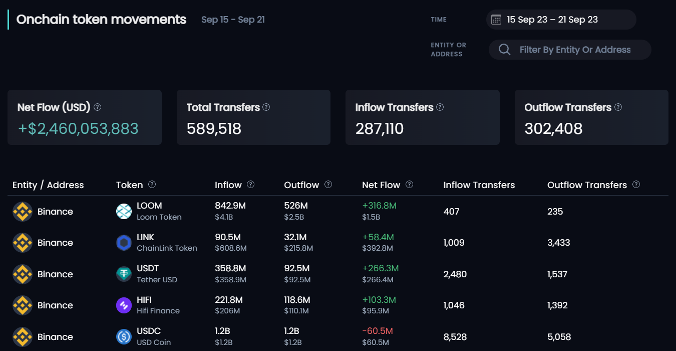
Task: Click help icon beside Outflow Transfers column header
Action: pos(636,185)
